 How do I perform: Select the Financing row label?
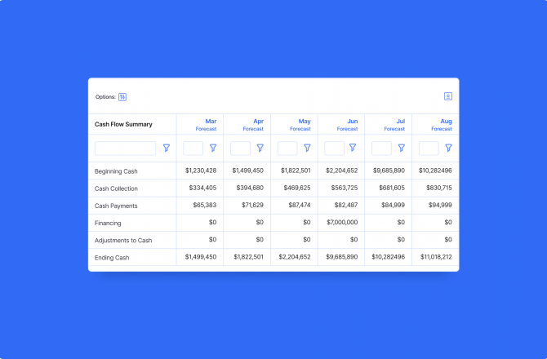tap(108, 223)
